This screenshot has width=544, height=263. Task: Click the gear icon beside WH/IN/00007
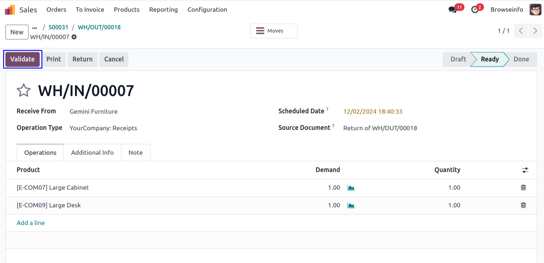tap(74, 37)
